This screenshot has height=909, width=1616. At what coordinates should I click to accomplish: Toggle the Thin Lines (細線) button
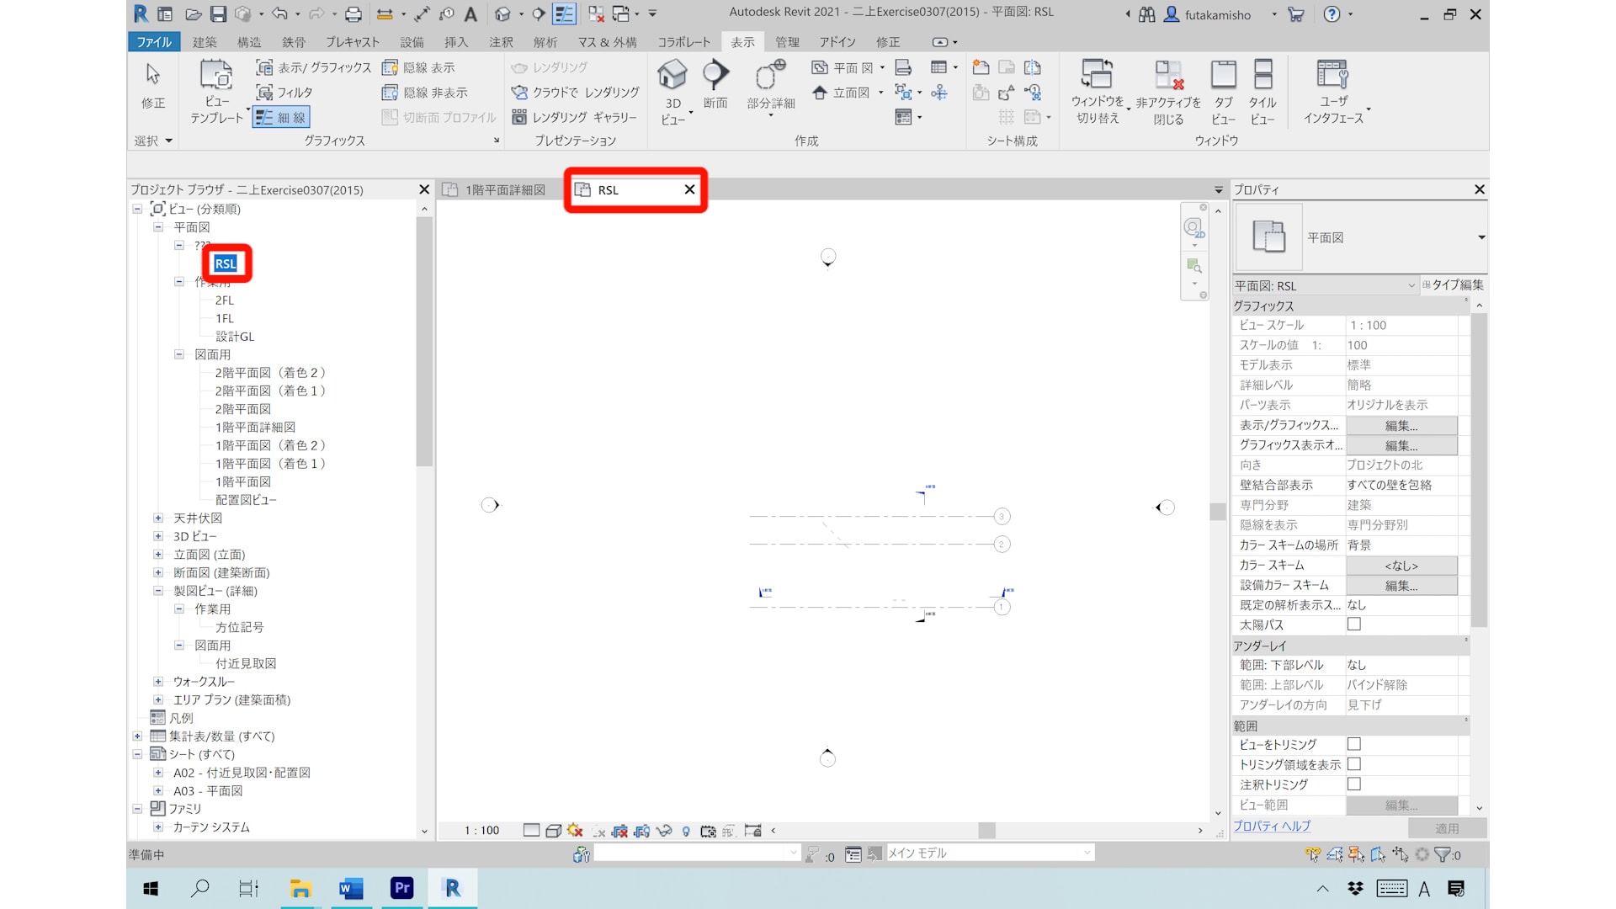[x=281, y=118]
